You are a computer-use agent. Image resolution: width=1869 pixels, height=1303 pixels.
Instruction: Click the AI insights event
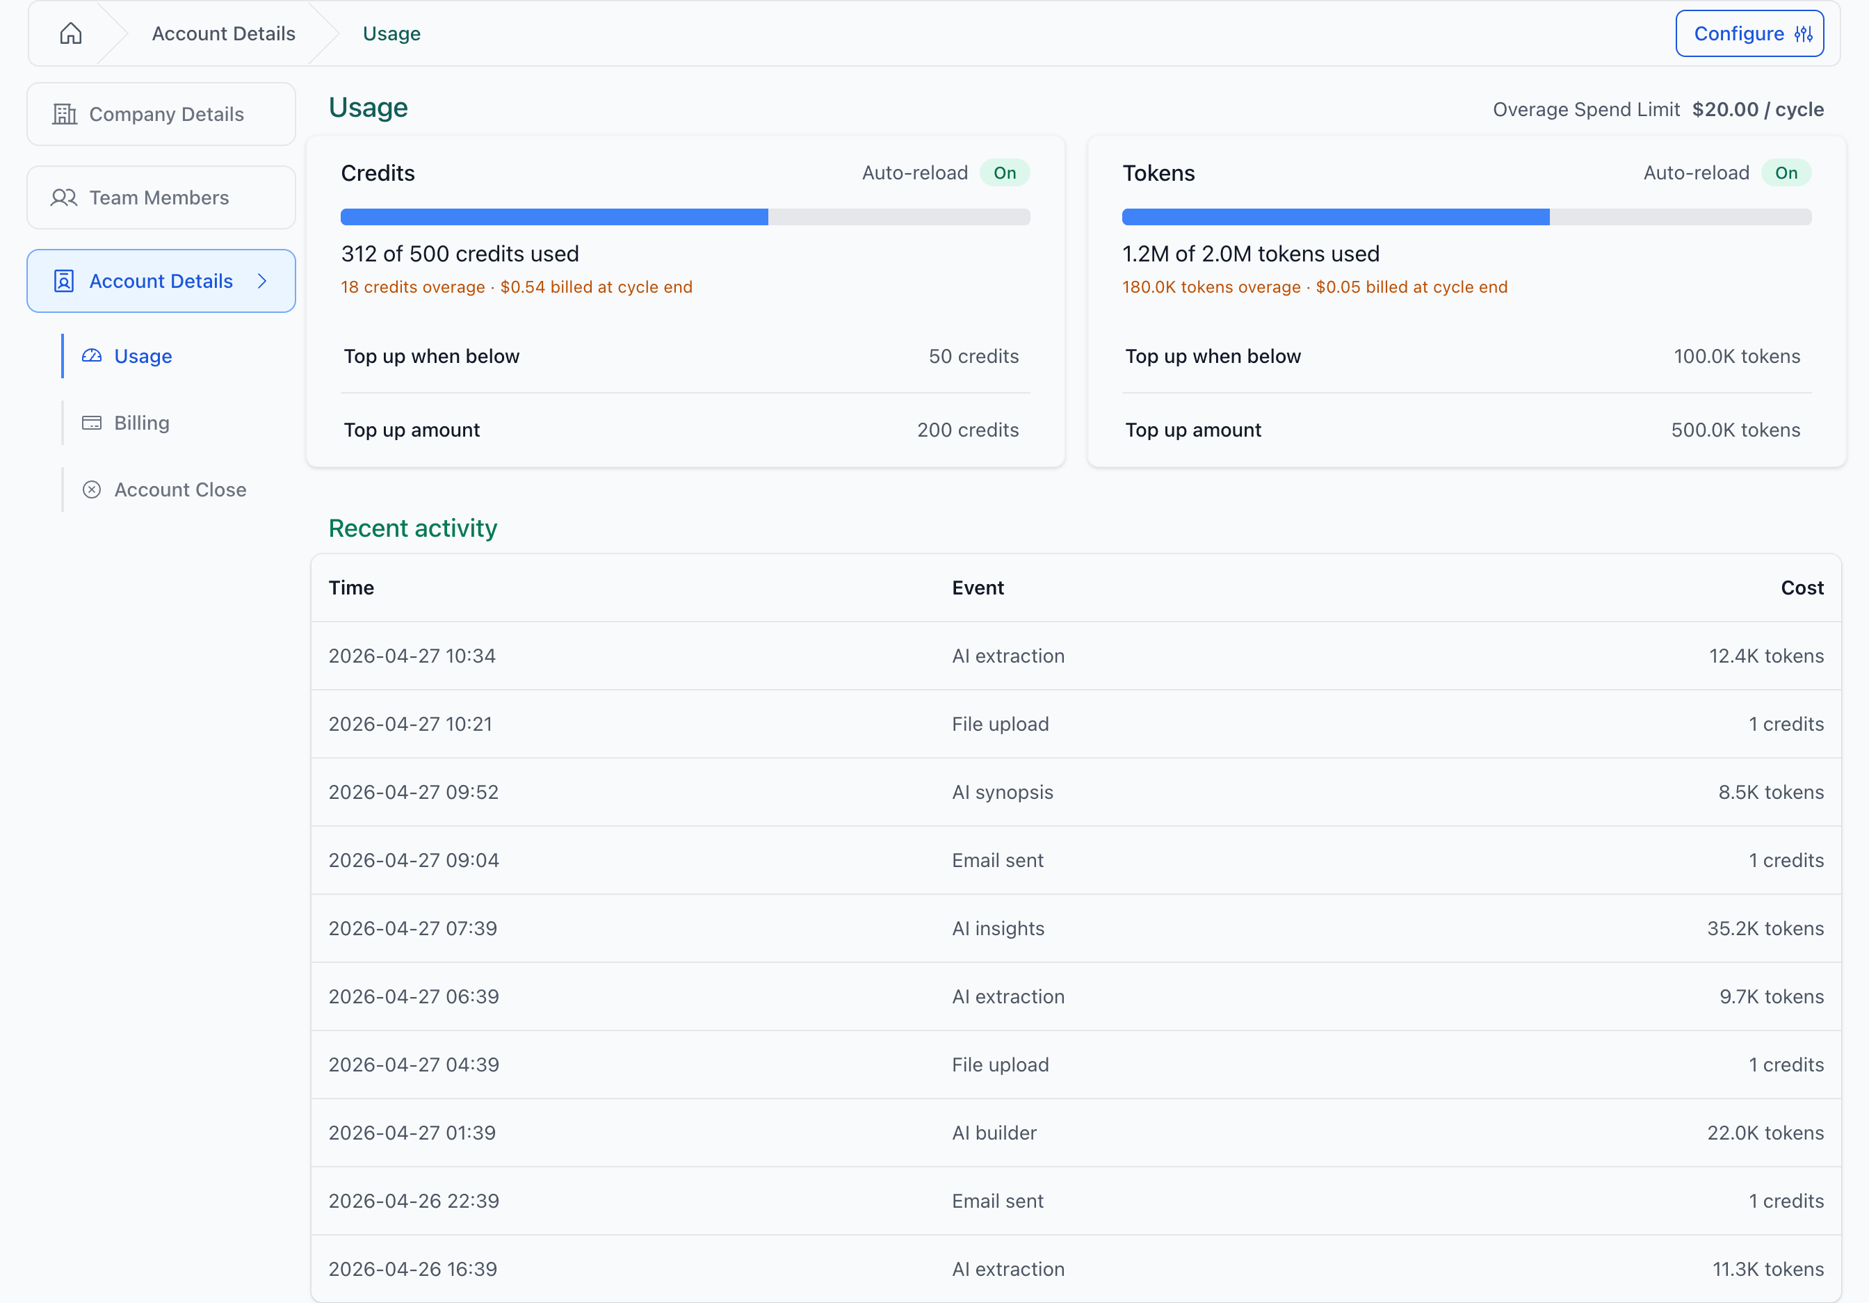point(998,928)
